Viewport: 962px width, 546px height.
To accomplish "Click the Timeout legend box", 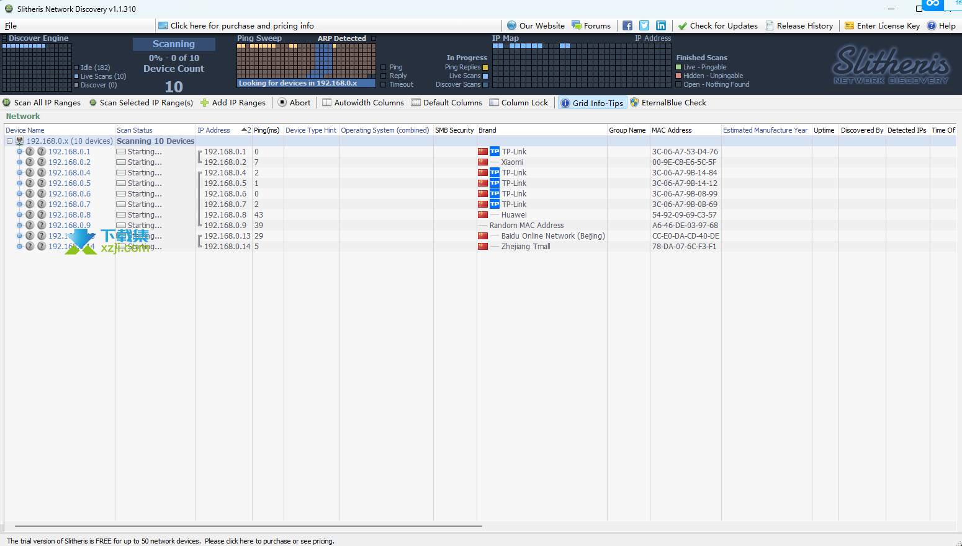I will (x=384, y=84).
